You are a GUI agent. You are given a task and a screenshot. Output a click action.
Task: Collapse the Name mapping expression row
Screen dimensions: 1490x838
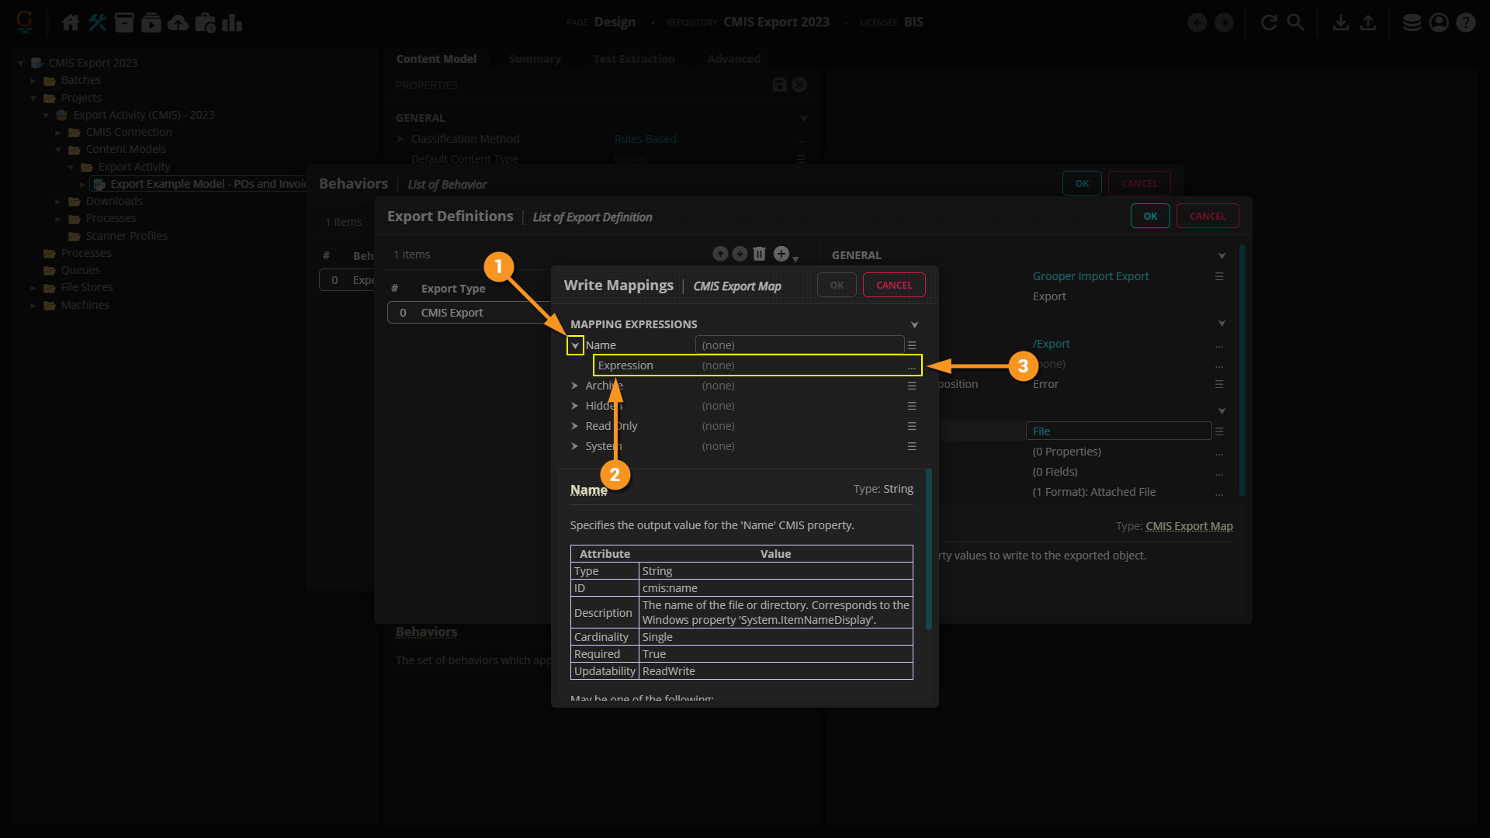tap(575, 345)
